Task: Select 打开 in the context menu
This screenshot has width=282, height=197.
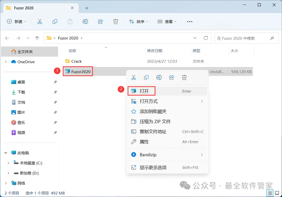Action: pos(167,91)
